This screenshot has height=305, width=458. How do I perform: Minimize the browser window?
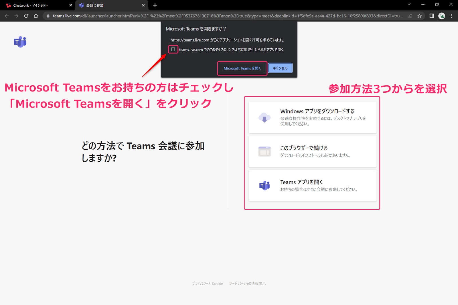[423, 5]
